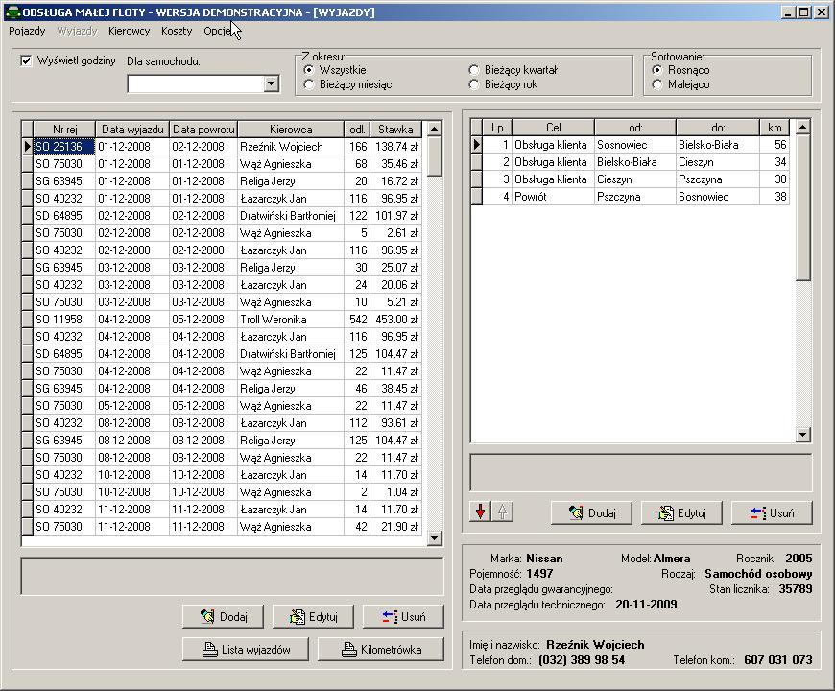The height and width of the screenshot is (691, 835).
Task: Click the Stawka column header
Action: [395, 129]
